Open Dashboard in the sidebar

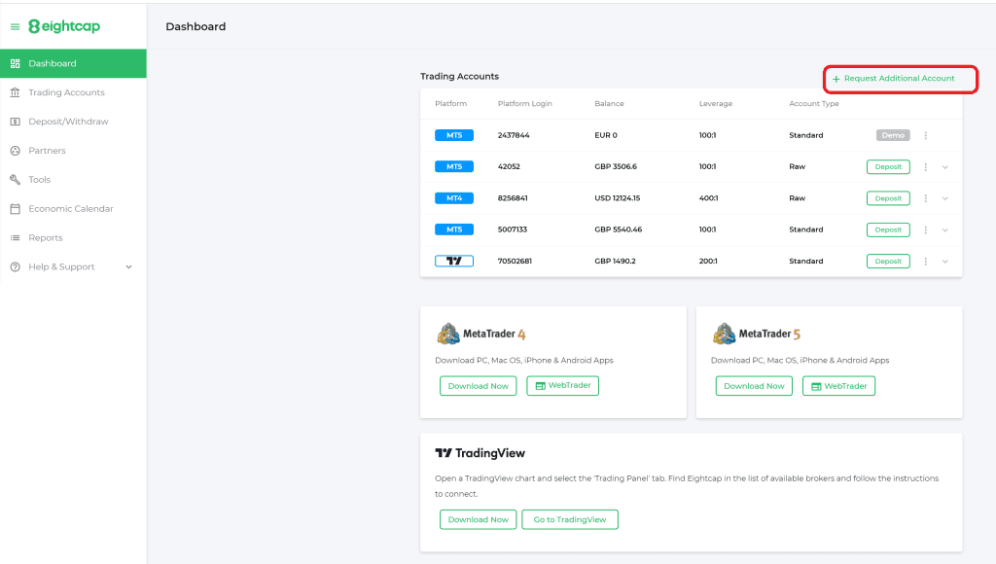[73, 63]
